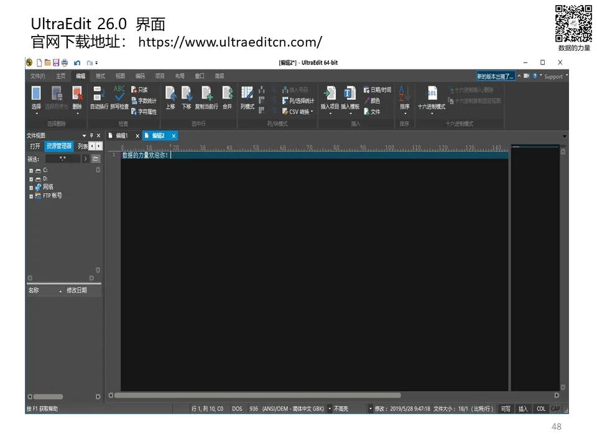Open a file via the folder icon
Screen dimensions: 597x447
(x=48, y=63)
